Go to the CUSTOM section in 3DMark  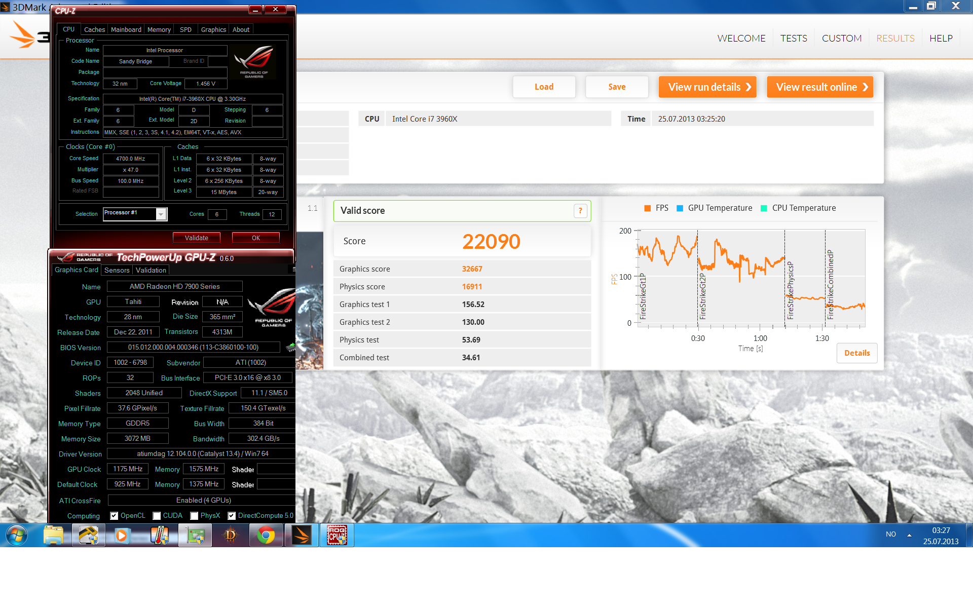[841, 39]
